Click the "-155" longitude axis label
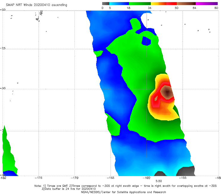This screenshot has height=194, width=221. coord(183,178)
